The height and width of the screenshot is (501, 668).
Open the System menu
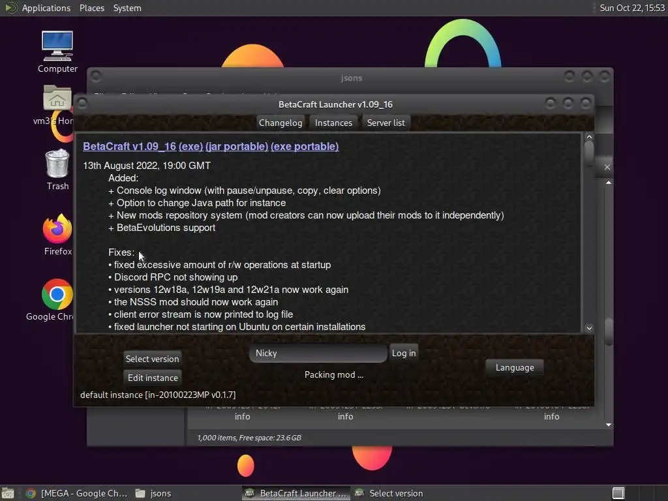pyautogui.click(x=127, y=8)
